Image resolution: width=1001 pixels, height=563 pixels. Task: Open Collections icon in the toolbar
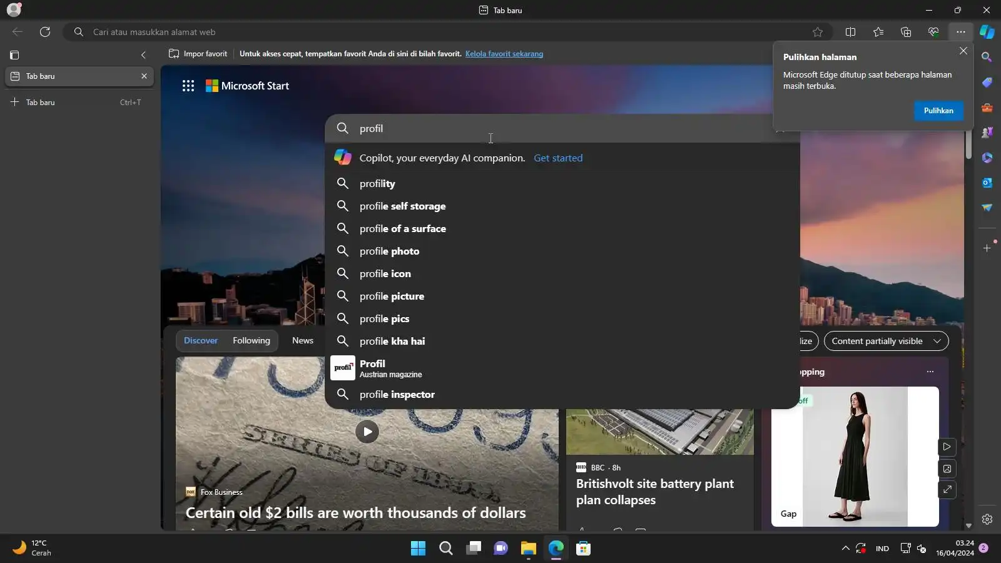pyautogui.click(x=906, y=32)
